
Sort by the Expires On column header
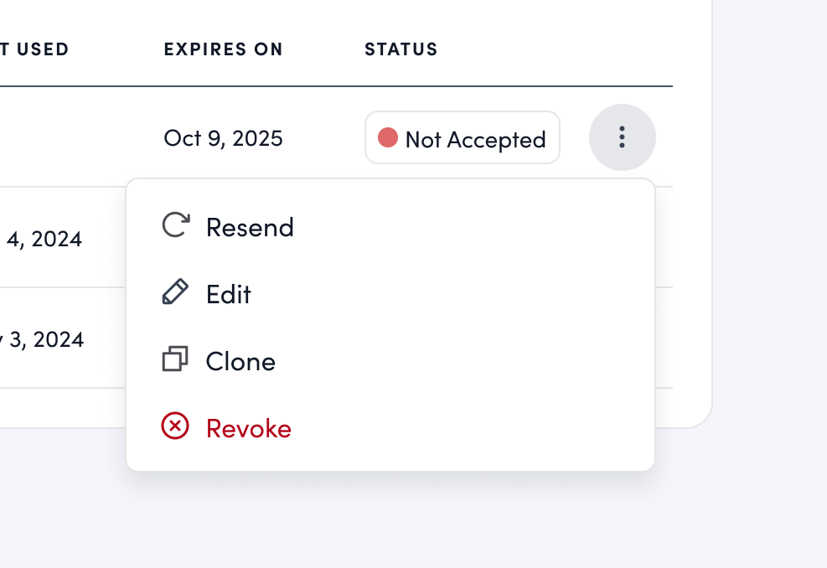[x=223, y=49]
